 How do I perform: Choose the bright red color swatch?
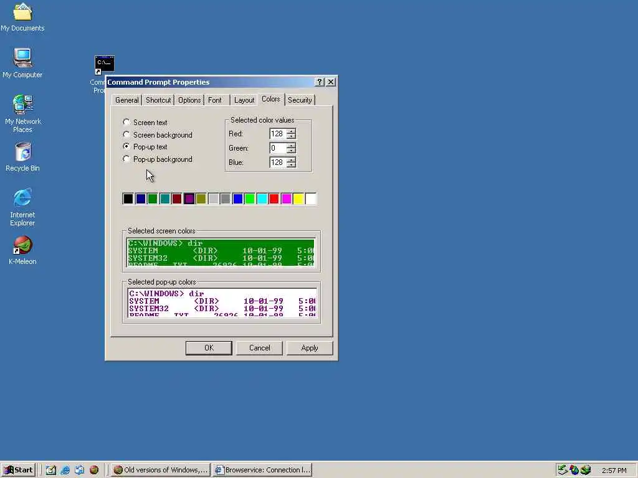coord(274,199)
